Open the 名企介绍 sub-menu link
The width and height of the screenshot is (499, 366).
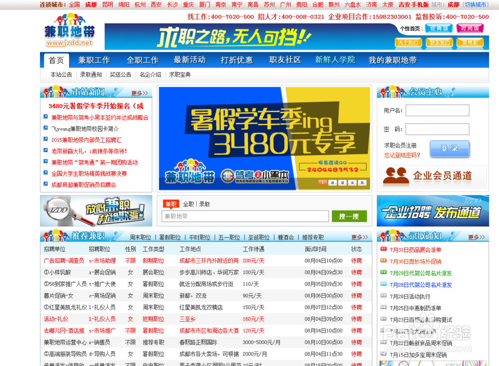[x=150, y=75]
